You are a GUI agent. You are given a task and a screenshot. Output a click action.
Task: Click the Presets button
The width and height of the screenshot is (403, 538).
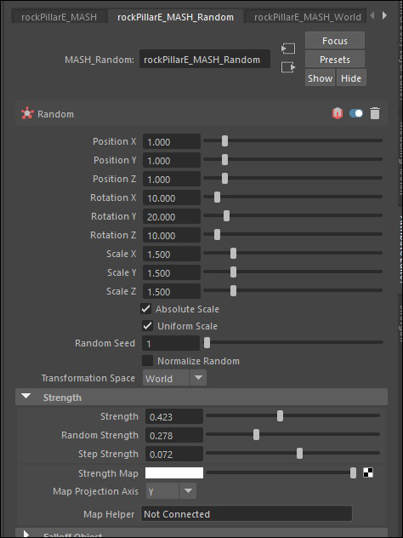[x=334, y=60]
